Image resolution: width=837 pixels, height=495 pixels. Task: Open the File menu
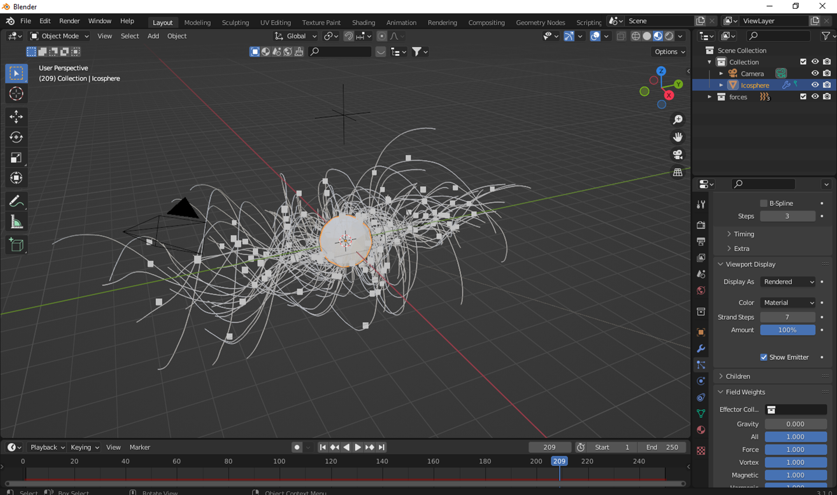point(26,21)
